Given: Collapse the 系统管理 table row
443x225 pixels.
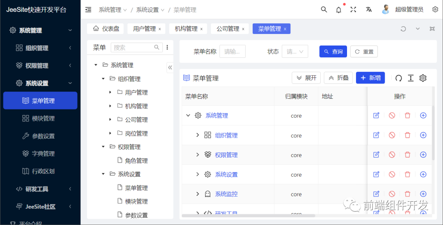Looking at the screenshot, I should click(x=188, y=116).
